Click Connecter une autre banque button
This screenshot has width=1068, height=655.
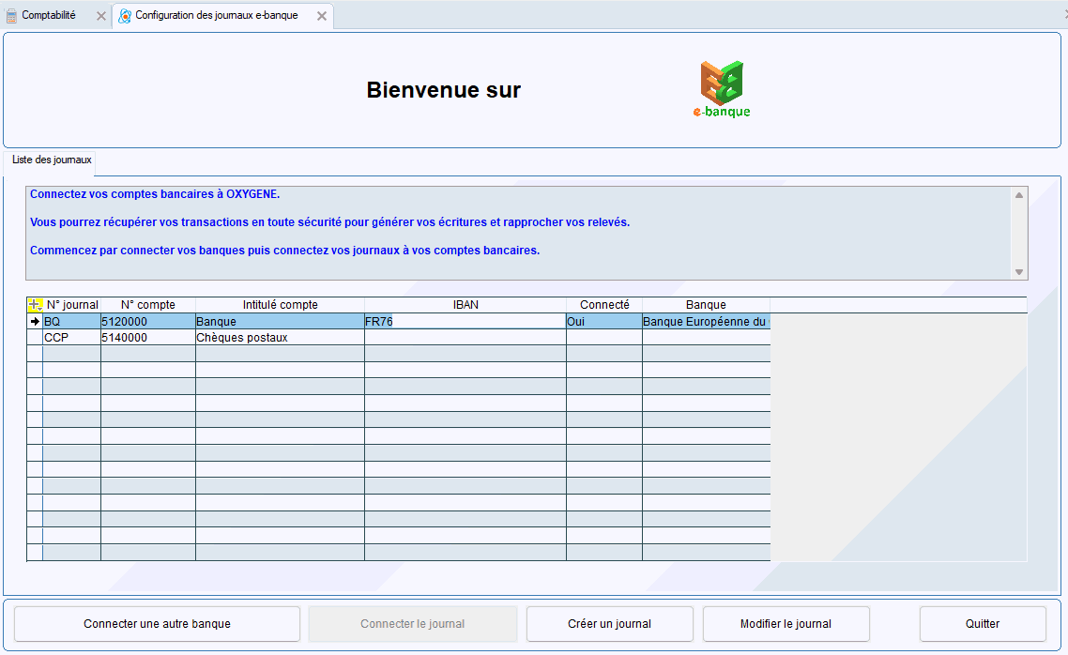click(x=158, y=624)
